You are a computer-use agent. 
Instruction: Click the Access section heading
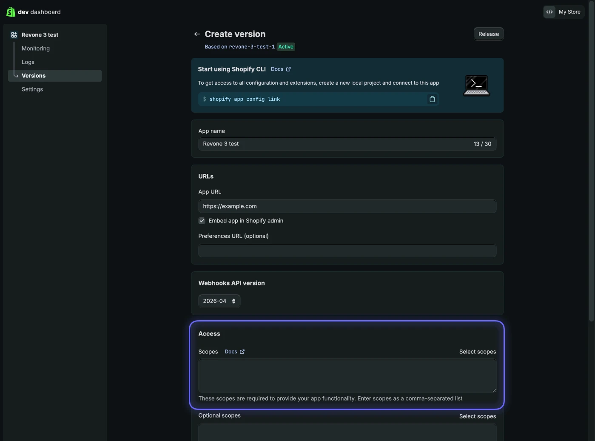pos(209,334)
